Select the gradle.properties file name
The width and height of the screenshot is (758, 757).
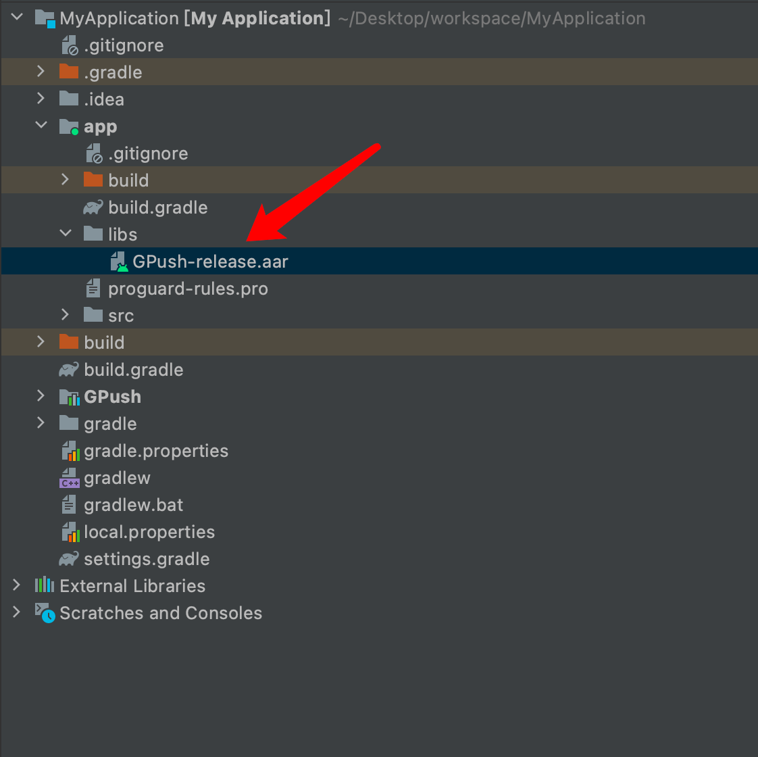click(x=156, y=451)
